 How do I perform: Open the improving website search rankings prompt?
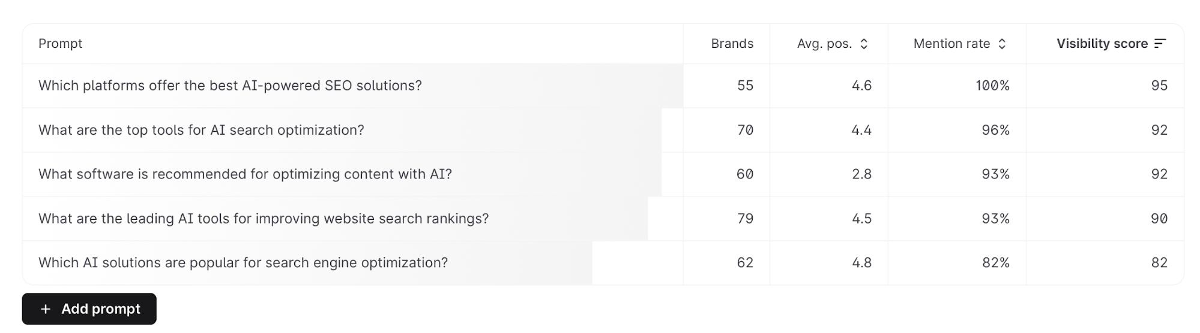pos(264,219)
